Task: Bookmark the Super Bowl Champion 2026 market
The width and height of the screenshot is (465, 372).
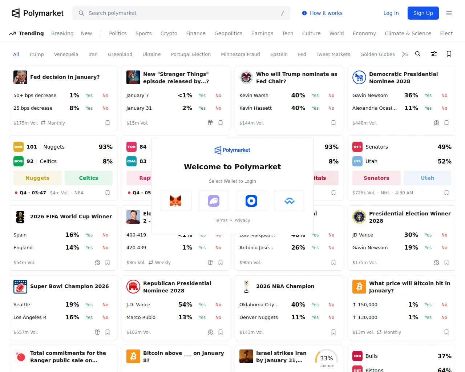Action: tap(108, 332)
